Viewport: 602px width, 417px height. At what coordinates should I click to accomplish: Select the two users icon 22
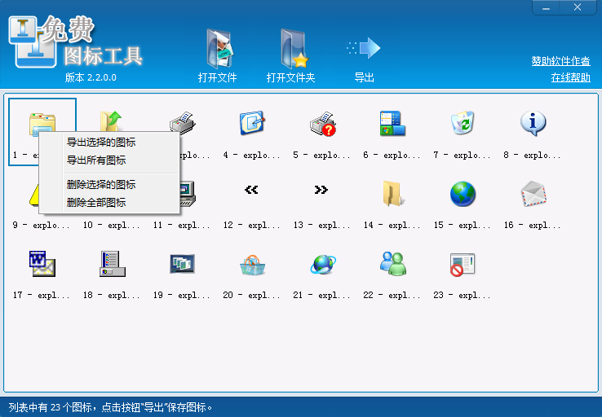392,264
